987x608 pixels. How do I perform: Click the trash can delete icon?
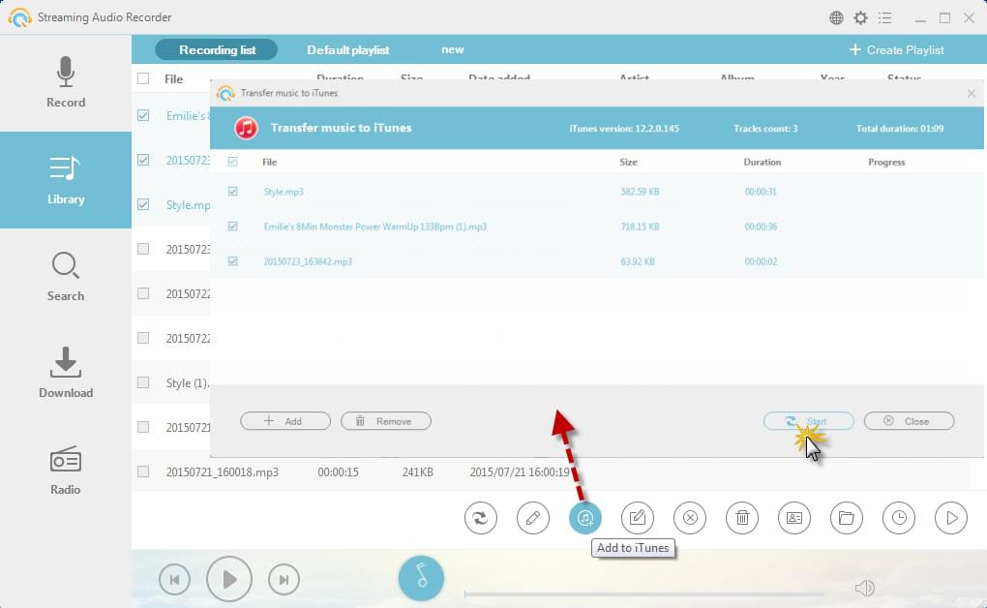tap(742, 518)
